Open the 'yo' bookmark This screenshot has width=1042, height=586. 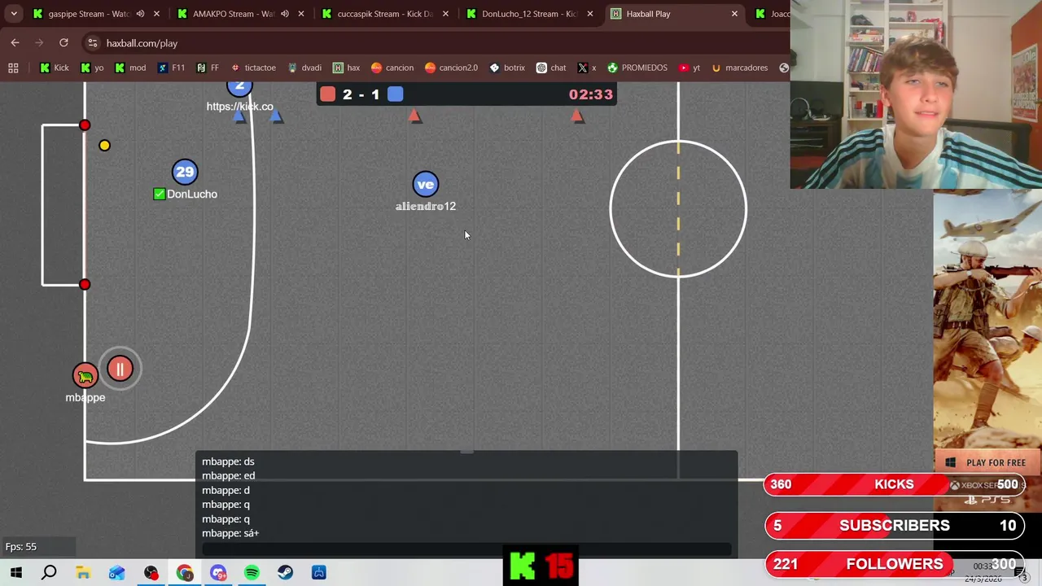coord(92,68)
